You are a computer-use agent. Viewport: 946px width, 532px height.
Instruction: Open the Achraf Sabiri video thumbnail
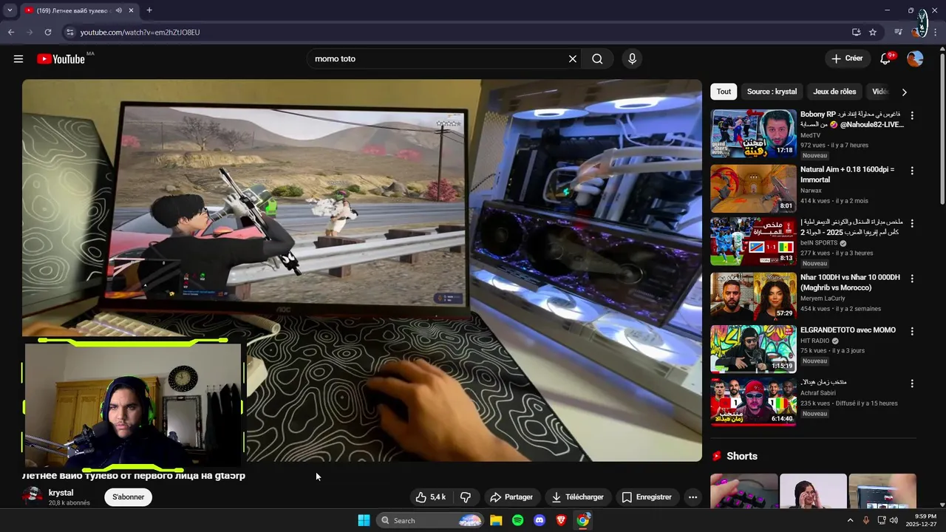point(753,401)
